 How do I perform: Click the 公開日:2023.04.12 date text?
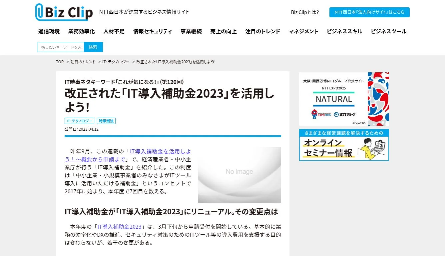(82, 129)
